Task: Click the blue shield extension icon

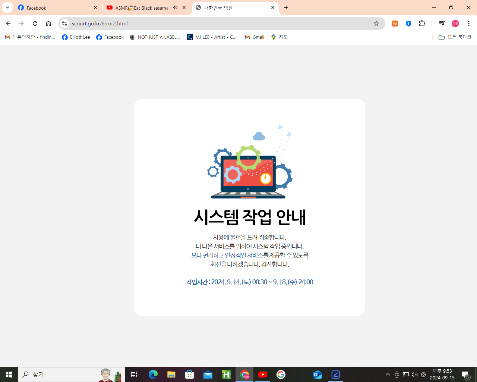Action: (x=408, y=23)
